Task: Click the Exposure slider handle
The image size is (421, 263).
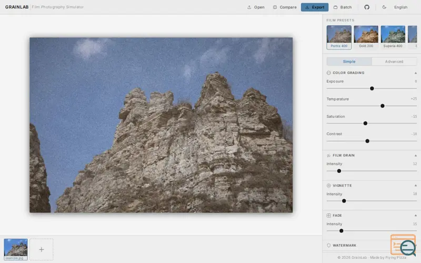Action: point(372,88)
